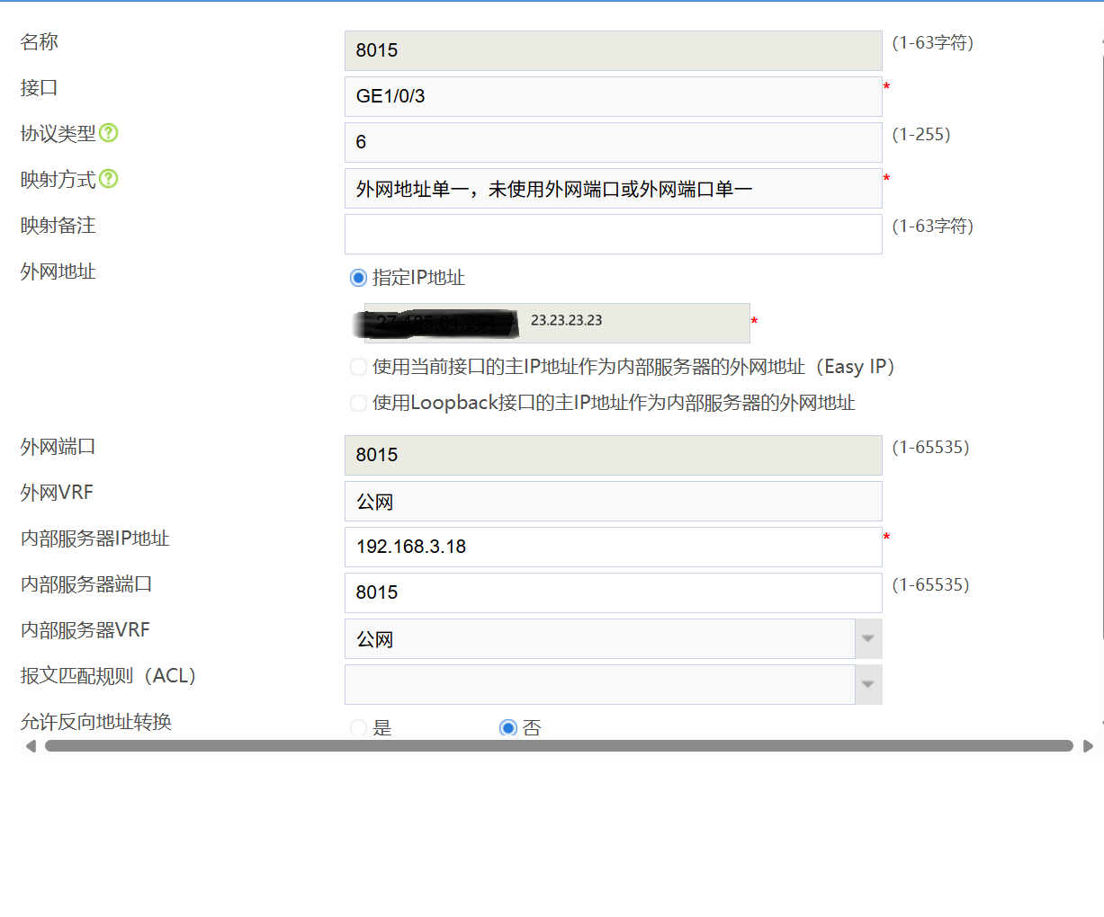Click the 名称 field showing 8015
This screenshot has width=1104, height=917.
[x=612, y=50]
